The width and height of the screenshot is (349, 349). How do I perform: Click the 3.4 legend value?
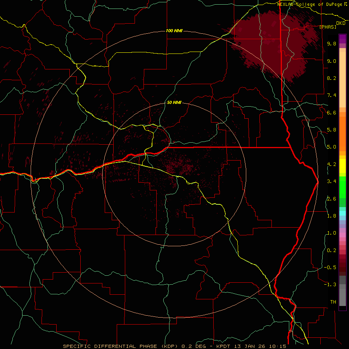pos(332,181)
